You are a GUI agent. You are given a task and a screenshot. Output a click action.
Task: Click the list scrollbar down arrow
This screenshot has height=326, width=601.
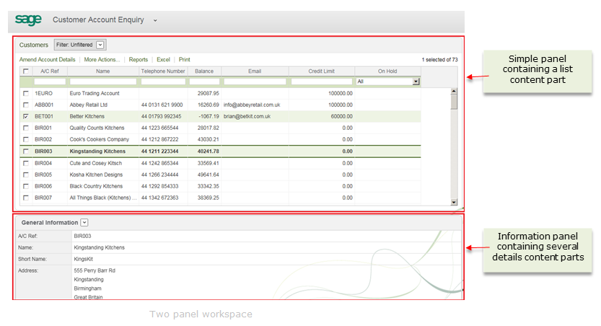point(454,202)
